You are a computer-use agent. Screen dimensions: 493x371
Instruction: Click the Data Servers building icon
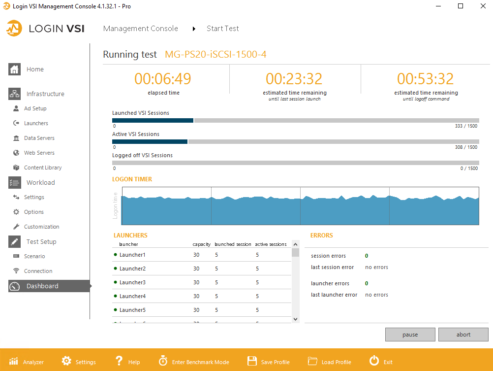point(16,138)
